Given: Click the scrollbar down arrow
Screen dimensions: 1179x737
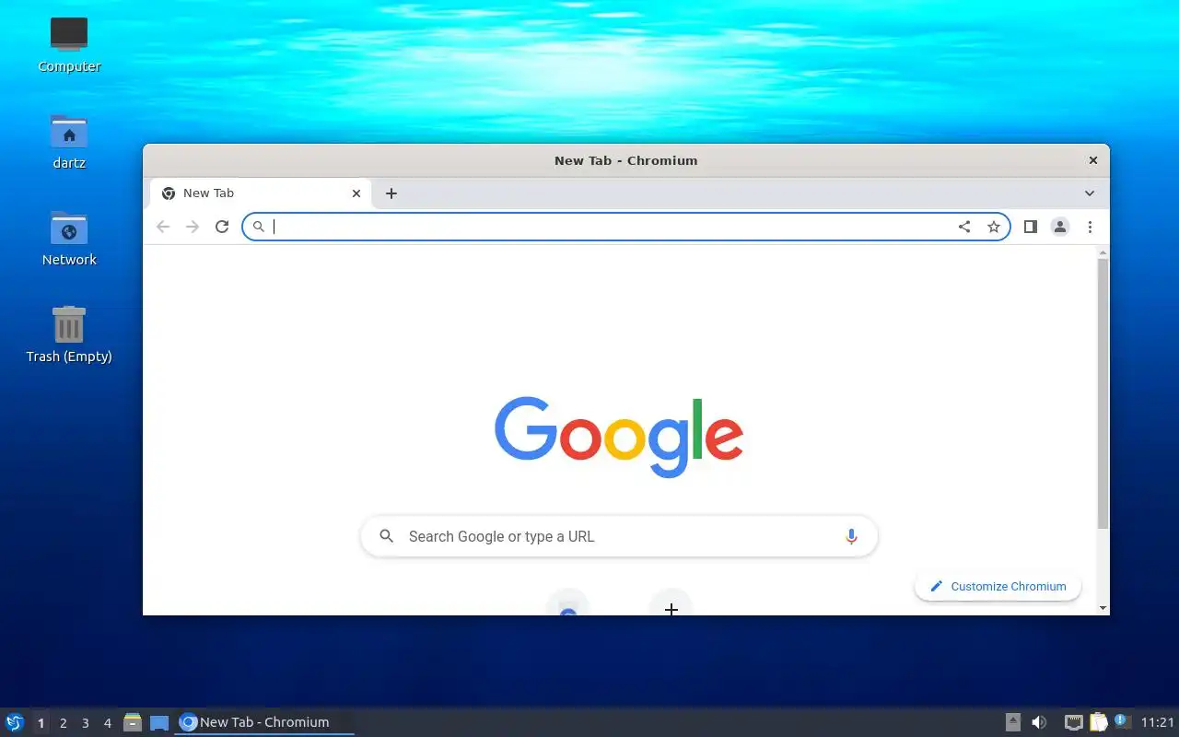Looking at the screenshot, I should 1103,608.
